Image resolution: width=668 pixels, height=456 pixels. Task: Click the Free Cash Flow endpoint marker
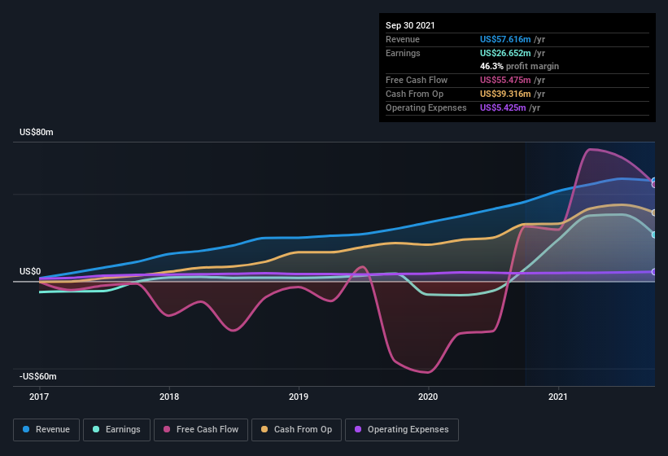pyautogui.click(x=654, y=185)
